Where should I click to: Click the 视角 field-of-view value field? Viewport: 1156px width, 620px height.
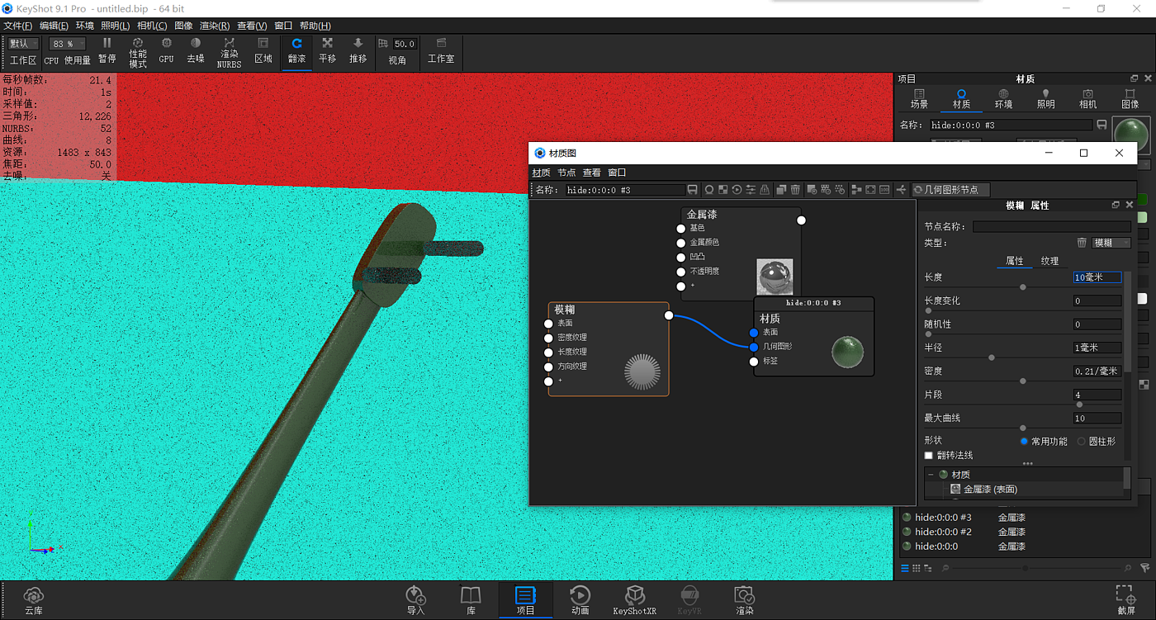tap(404, 44)
